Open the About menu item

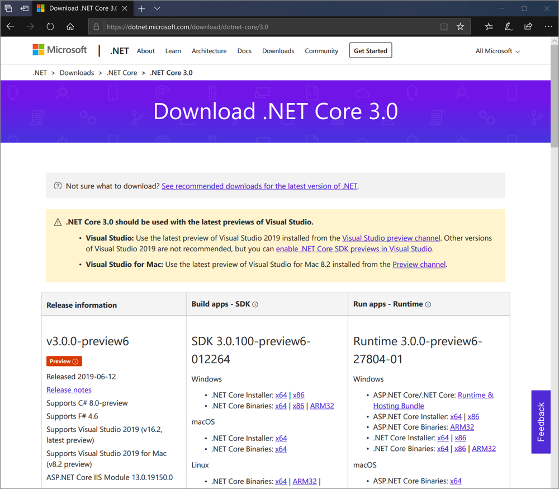click(x=146, y=51)
